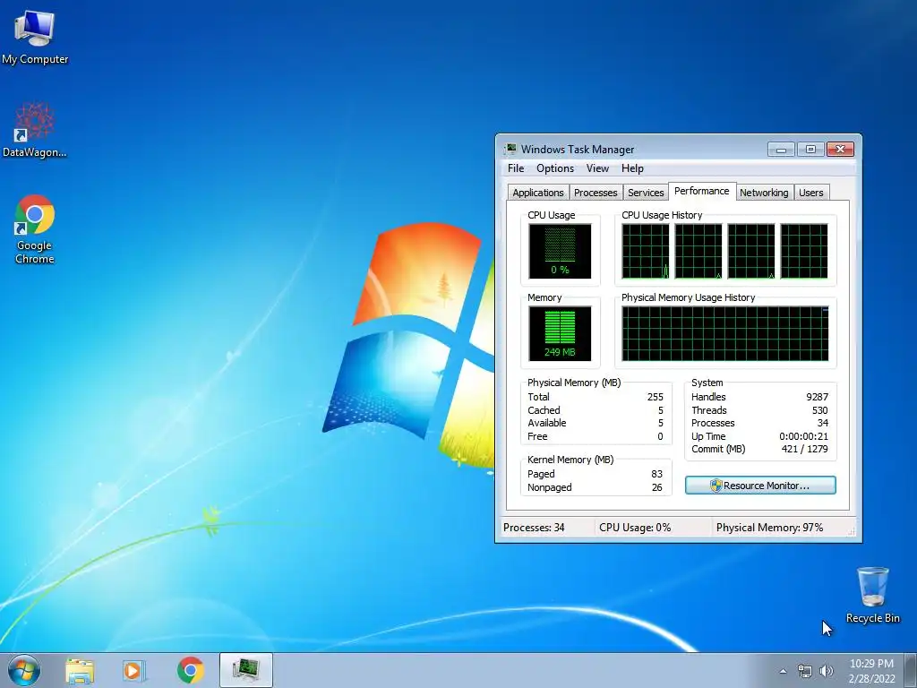917x688 pixels.
Task: Open the Windows Start menu orb
Action: coord(23,670)
